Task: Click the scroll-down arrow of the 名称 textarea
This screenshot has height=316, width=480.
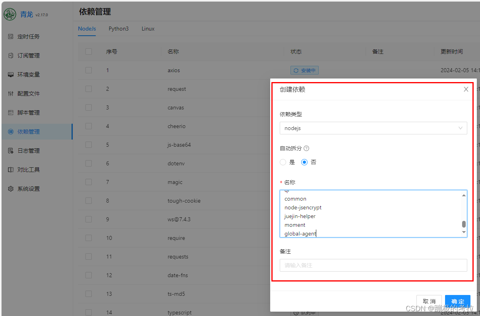Action: point(464,232)
